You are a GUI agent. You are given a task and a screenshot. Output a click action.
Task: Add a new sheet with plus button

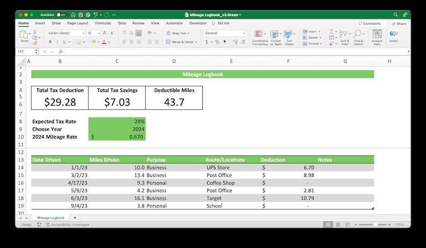75,217
